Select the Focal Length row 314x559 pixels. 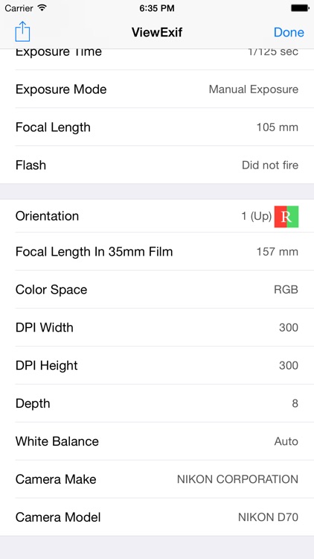pos(157,127)
